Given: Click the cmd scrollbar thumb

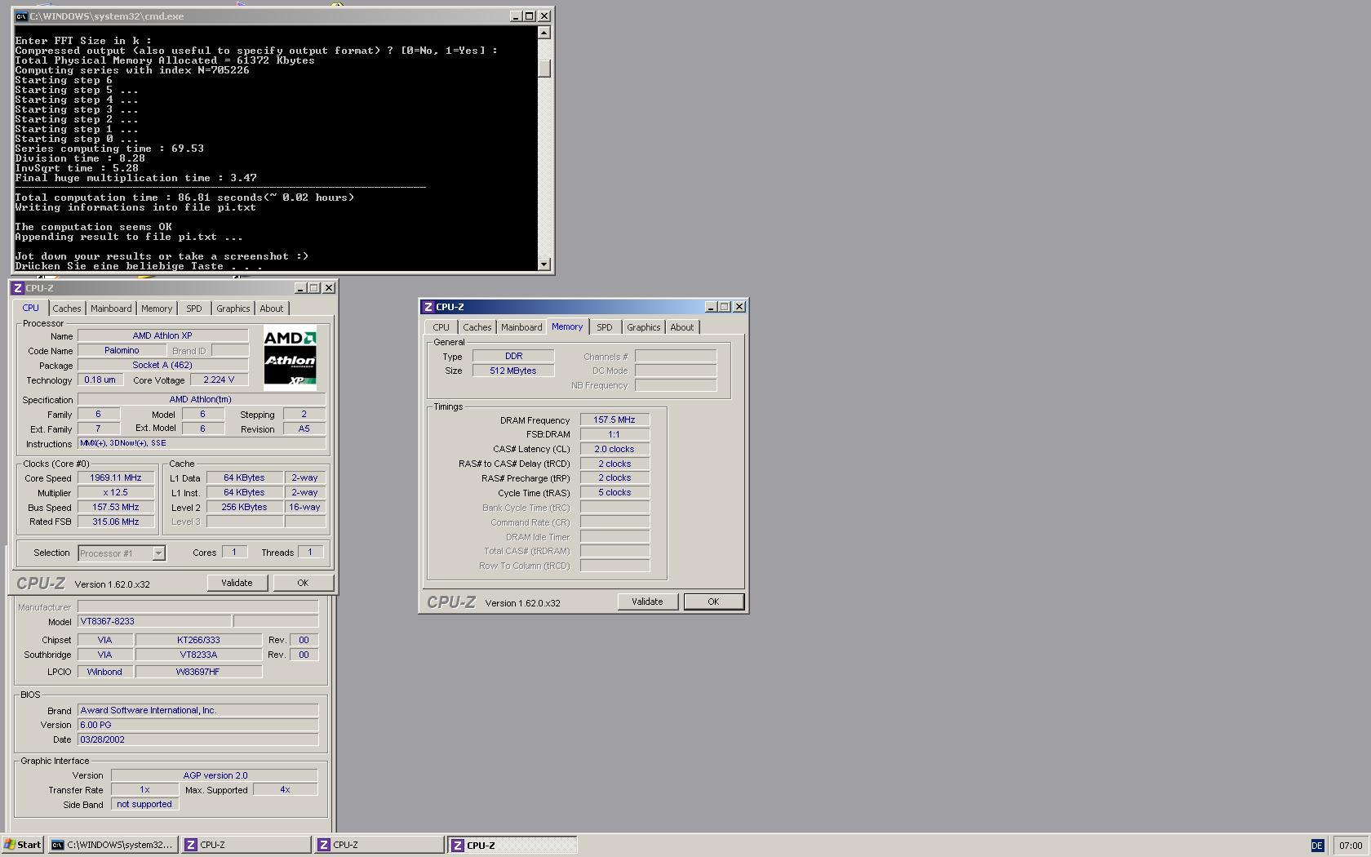Looking at the screenshot, I should coord(544,69).
